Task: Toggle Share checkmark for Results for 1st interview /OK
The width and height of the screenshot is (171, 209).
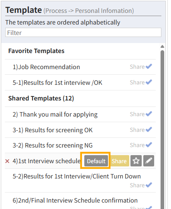Action: [141, 82]
